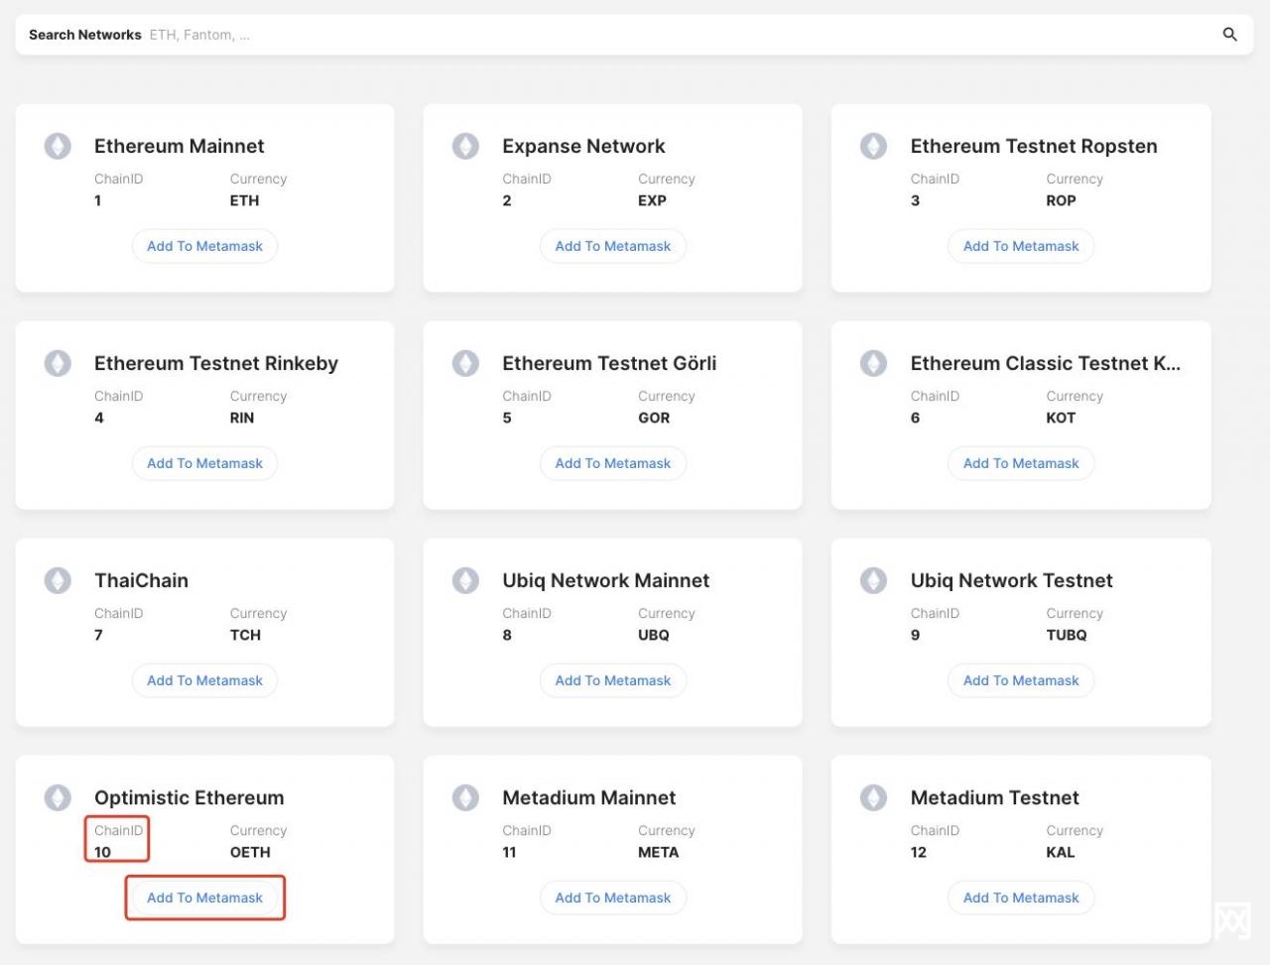This screenshot has width=1270, height=965.
Task: Click the Ubiq Network Mainnet chain icon
Action: pyautogui.click(x=465, y=580)
